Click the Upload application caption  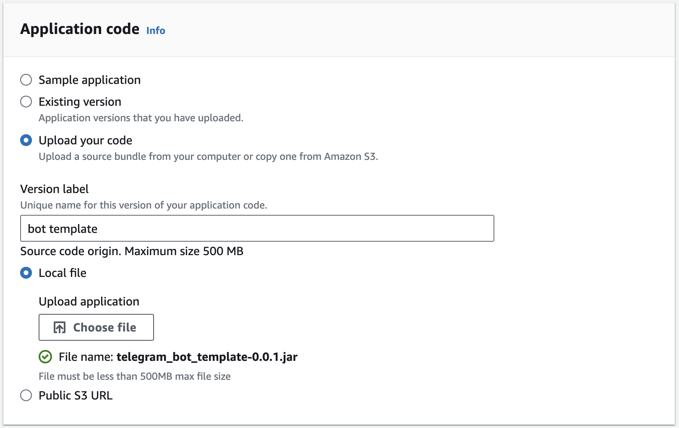[89, 301]
